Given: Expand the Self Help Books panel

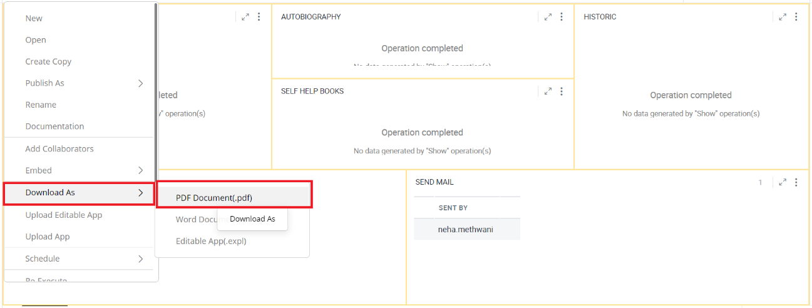Looking at the screenshot, I should (548, 91).
